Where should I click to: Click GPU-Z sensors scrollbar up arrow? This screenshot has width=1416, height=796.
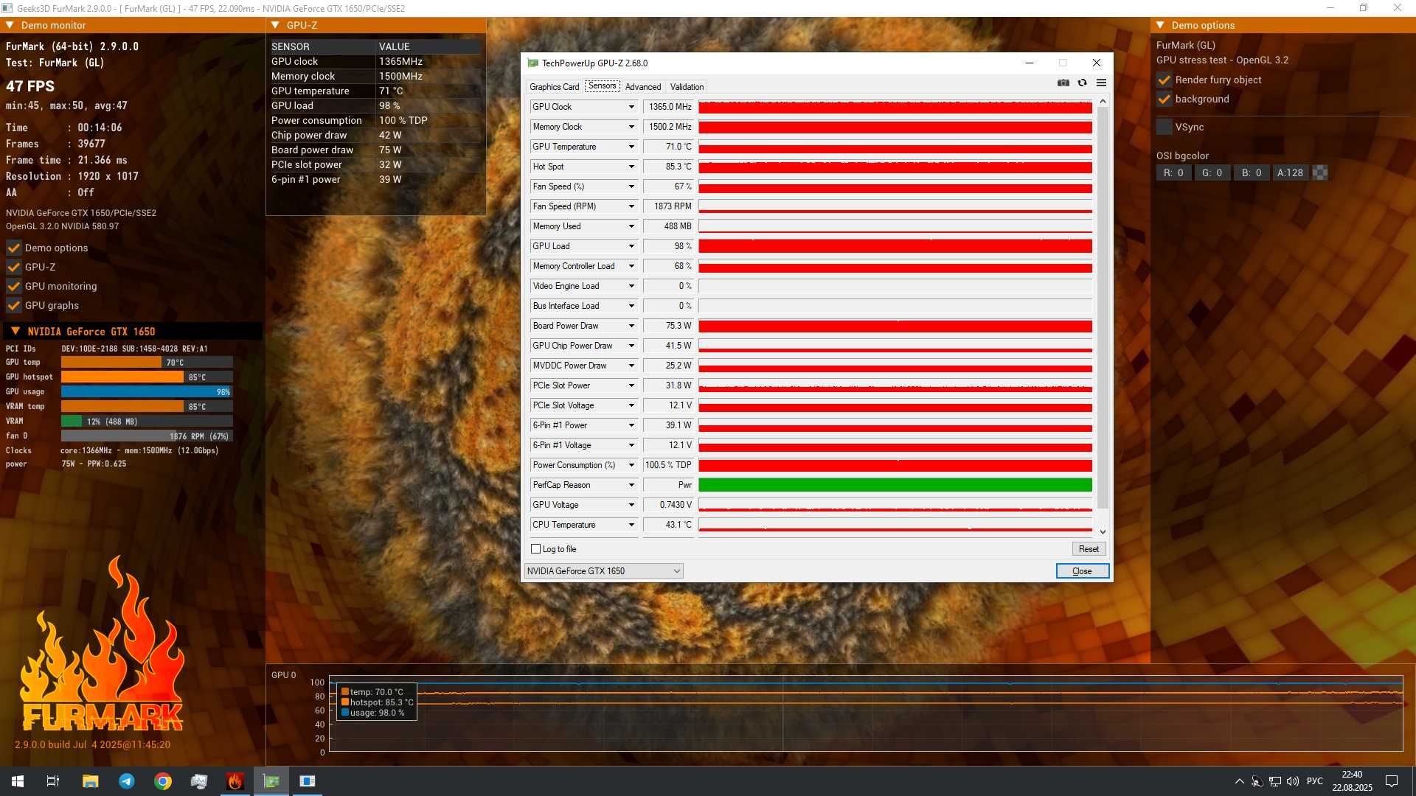[1103, 101]
